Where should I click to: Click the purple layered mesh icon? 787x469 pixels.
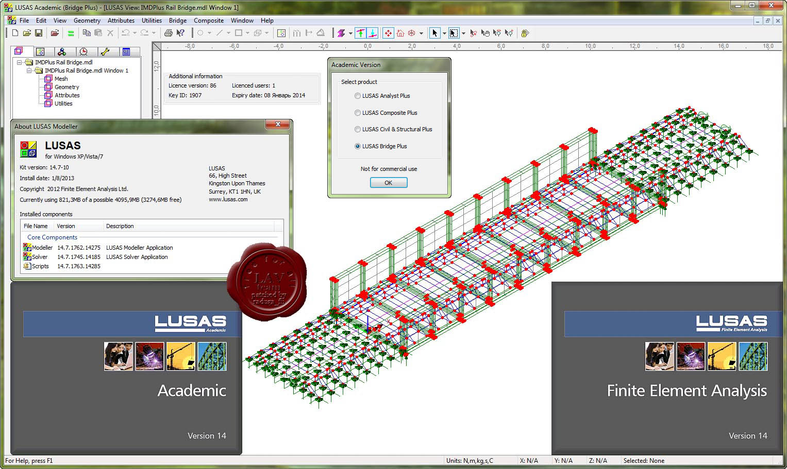(x=341, y=33)
